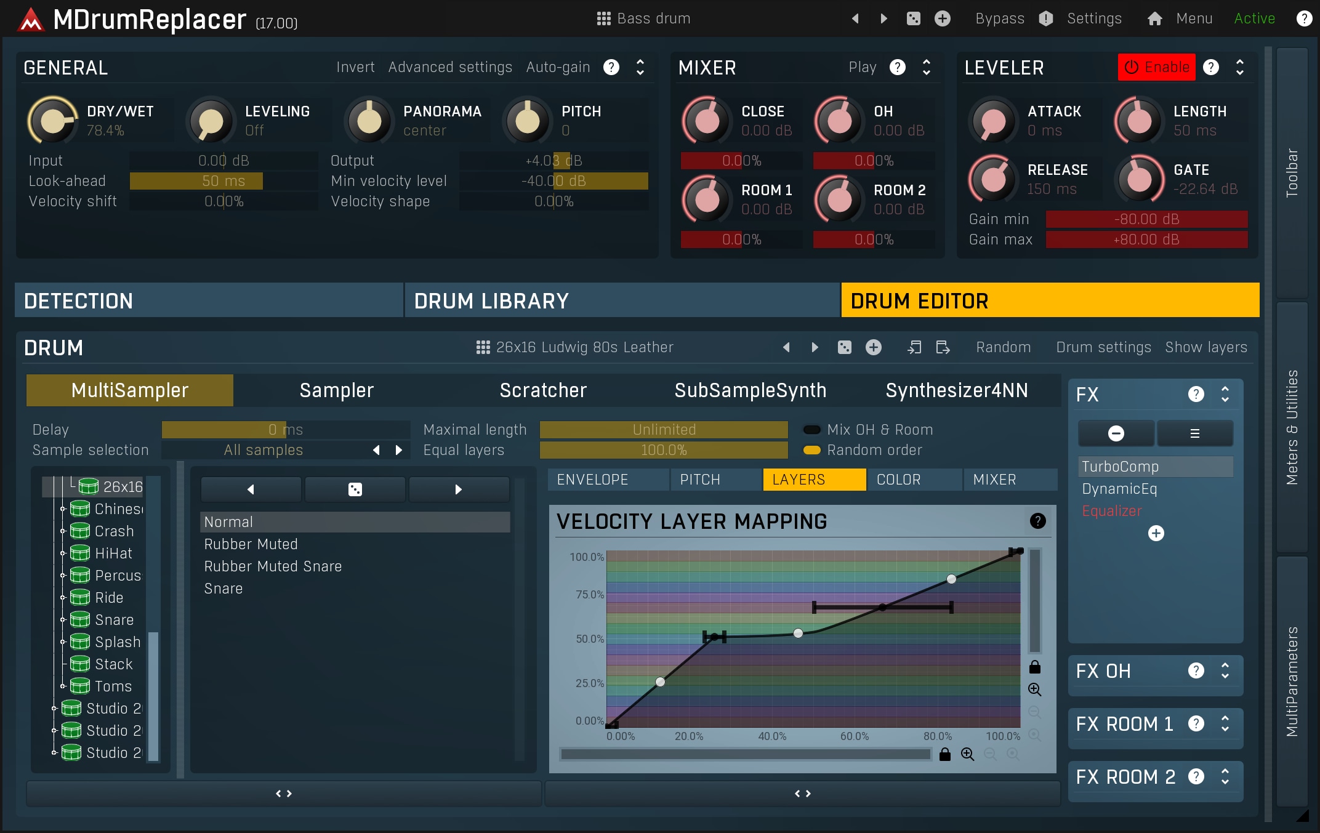Click the vertical lock icon beside velocity graph
Image resolution: width=1320 pixels, height=833 pixels.
(x=1035, y=667)
